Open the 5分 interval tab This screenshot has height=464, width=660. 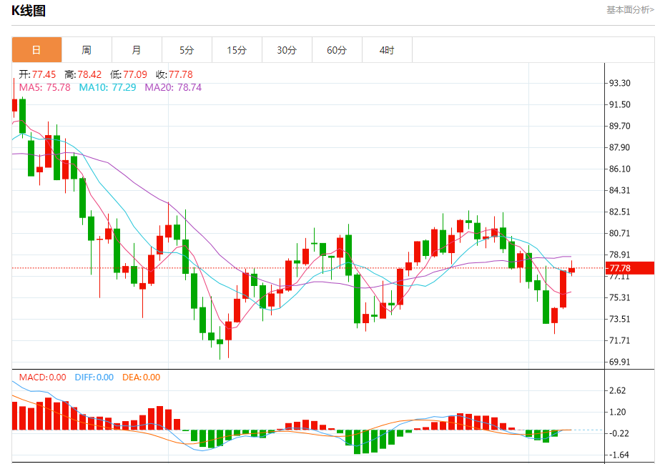[x=187, y=50]
